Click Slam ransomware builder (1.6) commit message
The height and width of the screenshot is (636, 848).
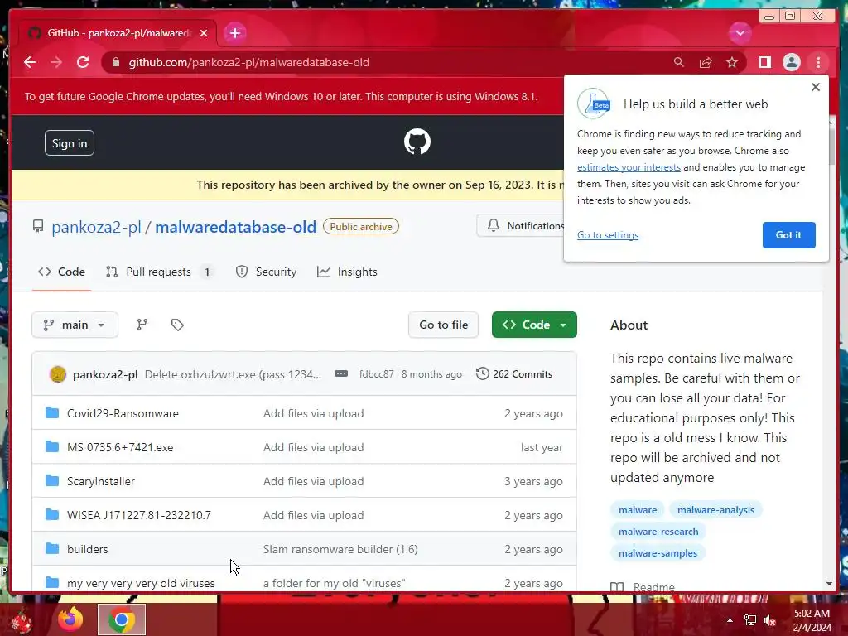[x=340, y=550]
